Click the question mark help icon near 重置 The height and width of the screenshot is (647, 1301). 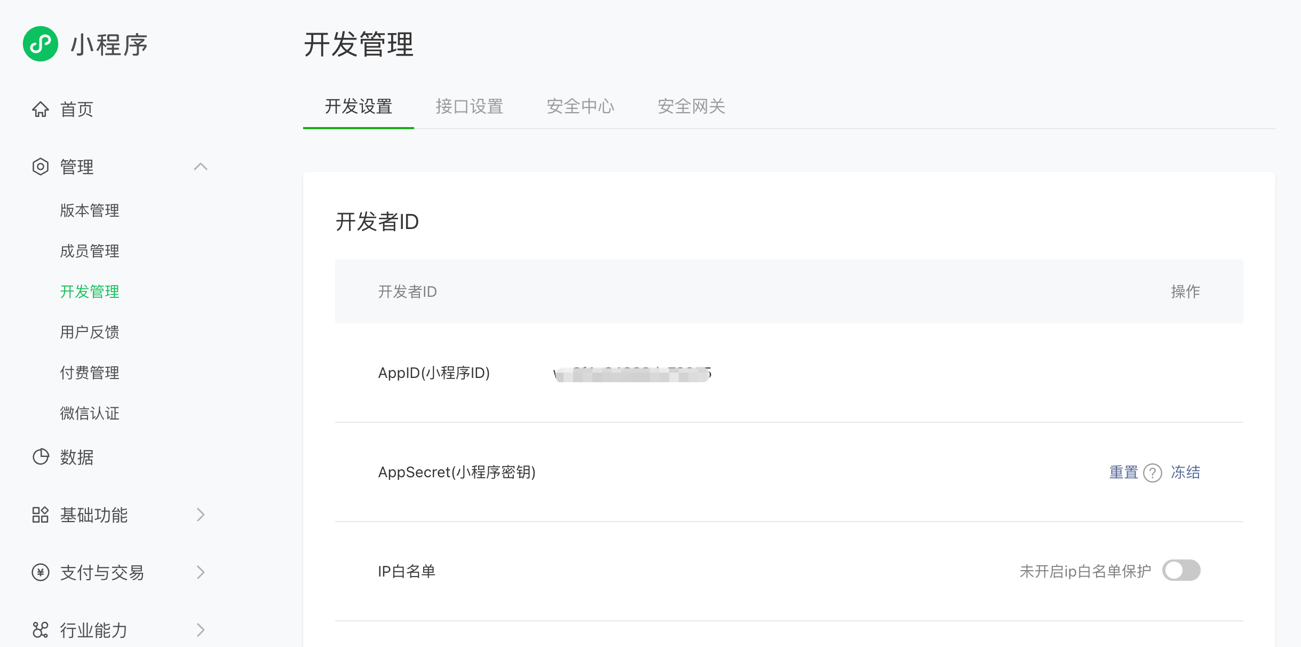(1153, 473)
